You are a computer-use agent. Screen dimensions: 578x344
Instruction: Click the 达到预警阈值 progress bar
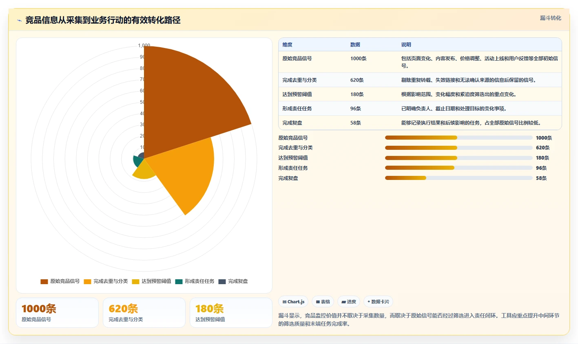[459, 158]
